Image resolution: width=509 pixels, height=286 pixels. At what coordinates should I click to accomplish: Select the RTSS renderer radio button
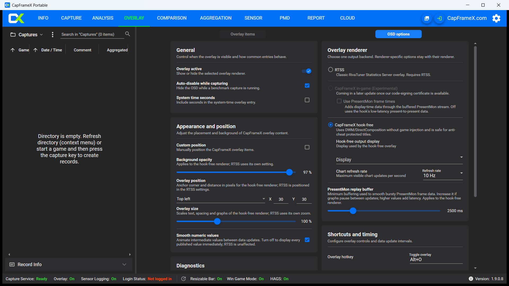(x=330, y=70)
